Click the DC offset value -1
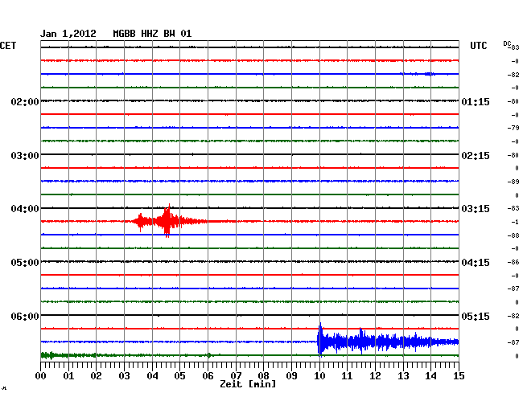The height and width of the screenshot is (397, 523). click(x=515, y=222)
